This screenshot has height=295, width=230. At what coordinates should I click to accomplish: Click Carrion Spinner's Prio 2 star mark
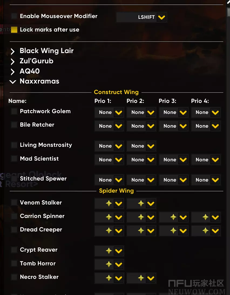pos(141,217)
